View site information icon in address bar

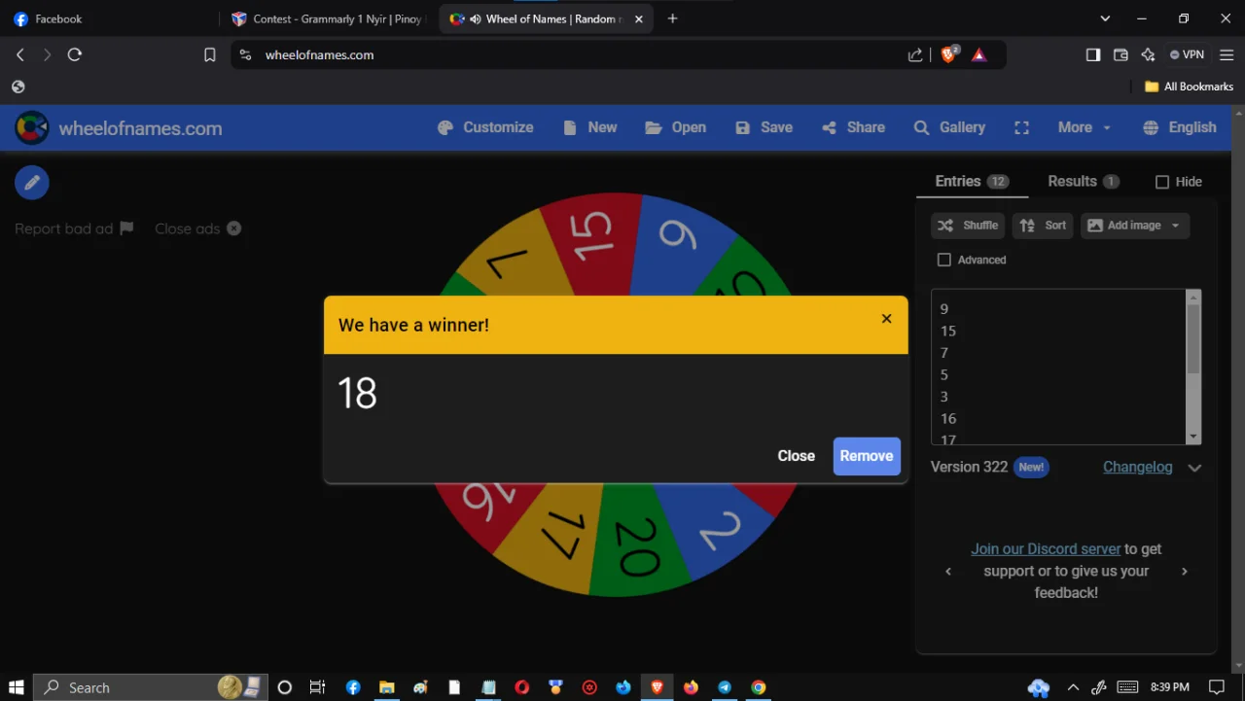(245, 55)
